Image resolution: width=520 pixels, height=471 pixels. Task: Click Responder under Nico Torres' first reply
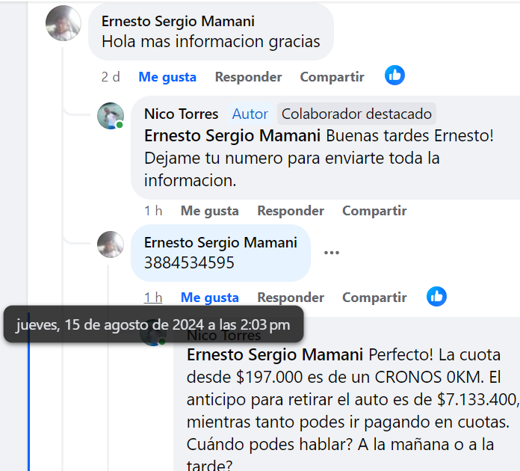(291, 211)
